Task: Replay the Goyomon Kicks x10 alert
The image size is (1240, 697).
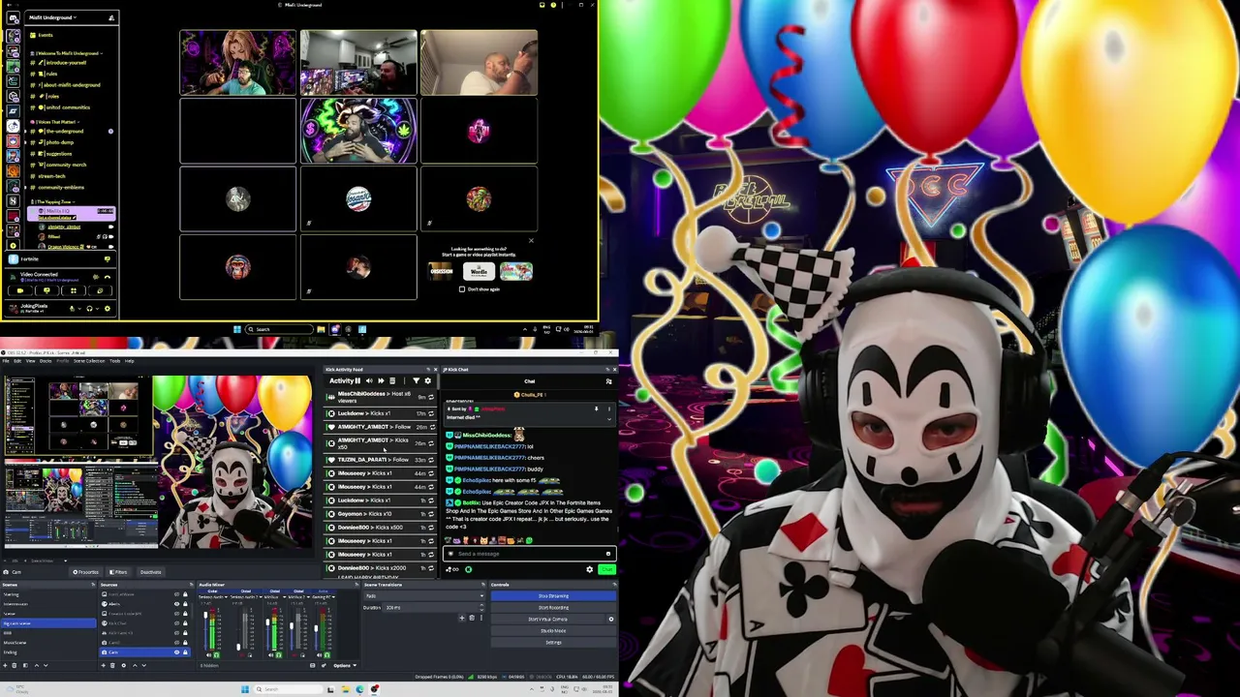Action: [x=431, y=514]
